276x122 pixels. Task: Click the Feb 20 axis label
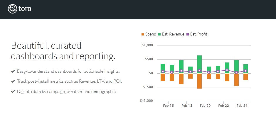coord(205,106)
